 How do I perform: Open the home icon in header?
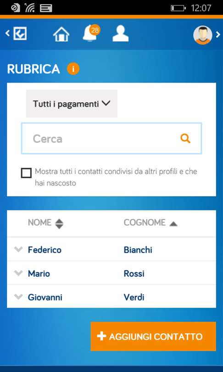(x=61, y=34)
